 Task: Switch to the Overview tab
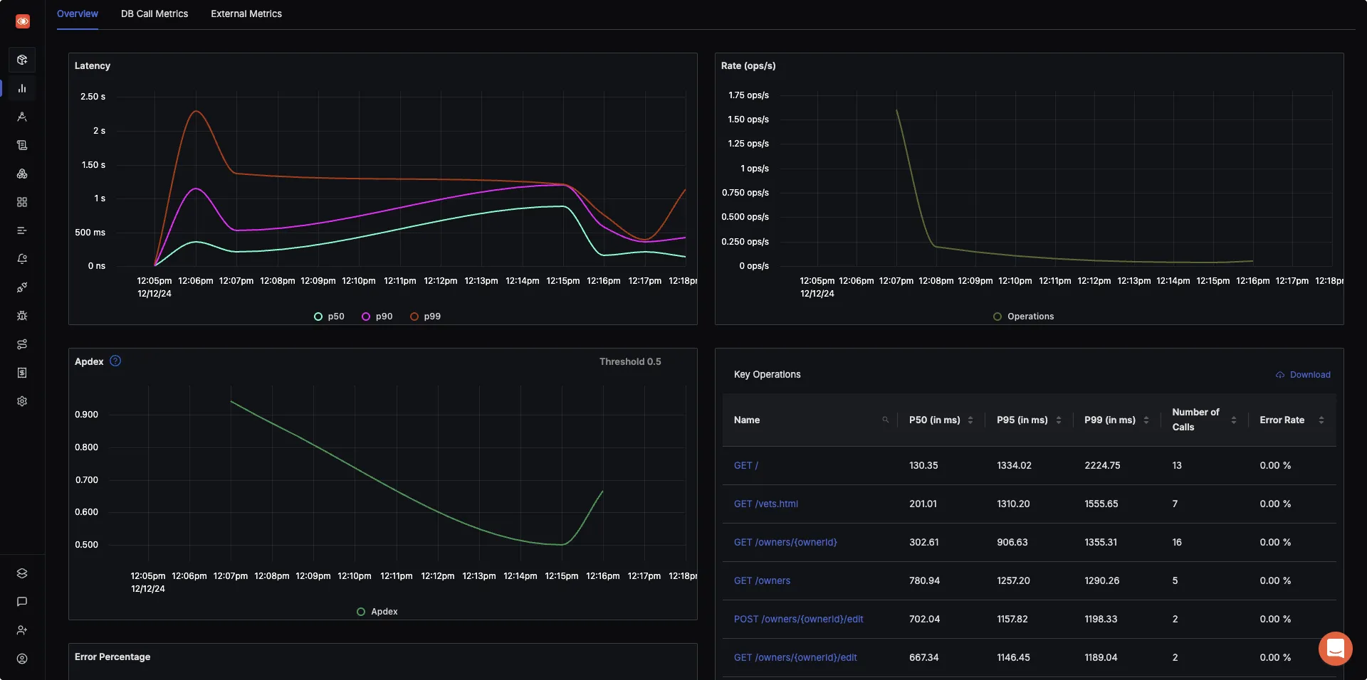point(78,14)
